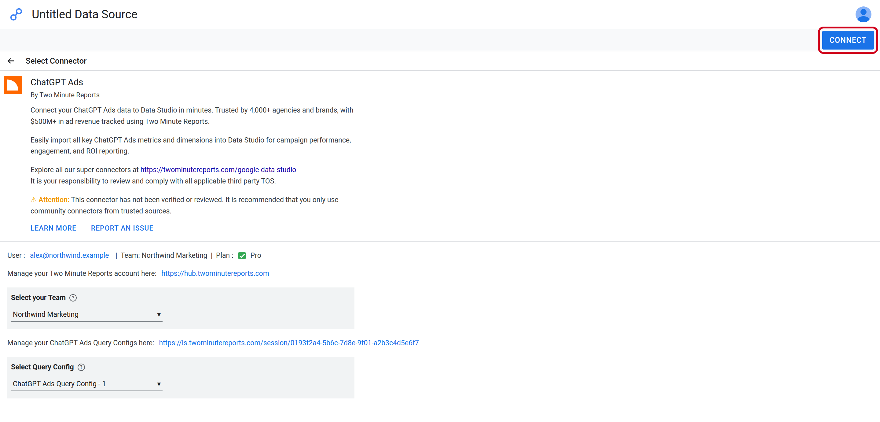Go back using the arrow icon
Viewport: 880px width, 422px height.
point(11,61)
